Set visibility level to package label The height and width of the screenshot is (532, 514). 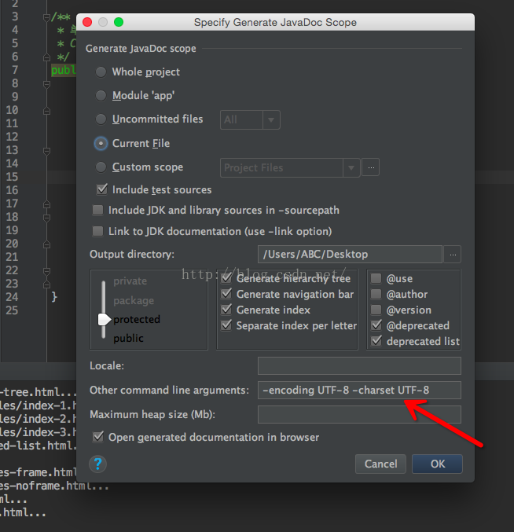click(x=134, y=300)
